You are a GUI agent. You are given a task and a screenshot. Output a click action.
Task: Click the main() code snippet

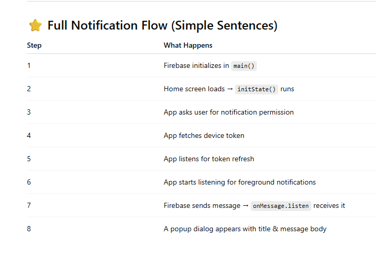(x=244, y=66)
